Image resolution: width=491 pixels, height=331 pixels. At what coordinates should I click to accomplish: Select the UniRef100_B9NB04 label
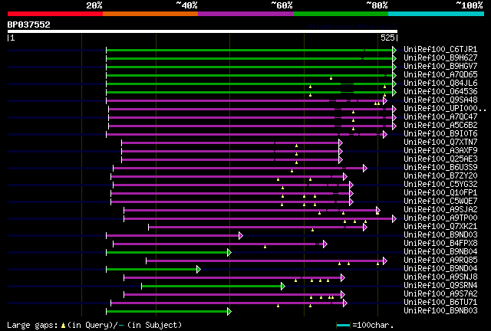[x=440, y=252]
